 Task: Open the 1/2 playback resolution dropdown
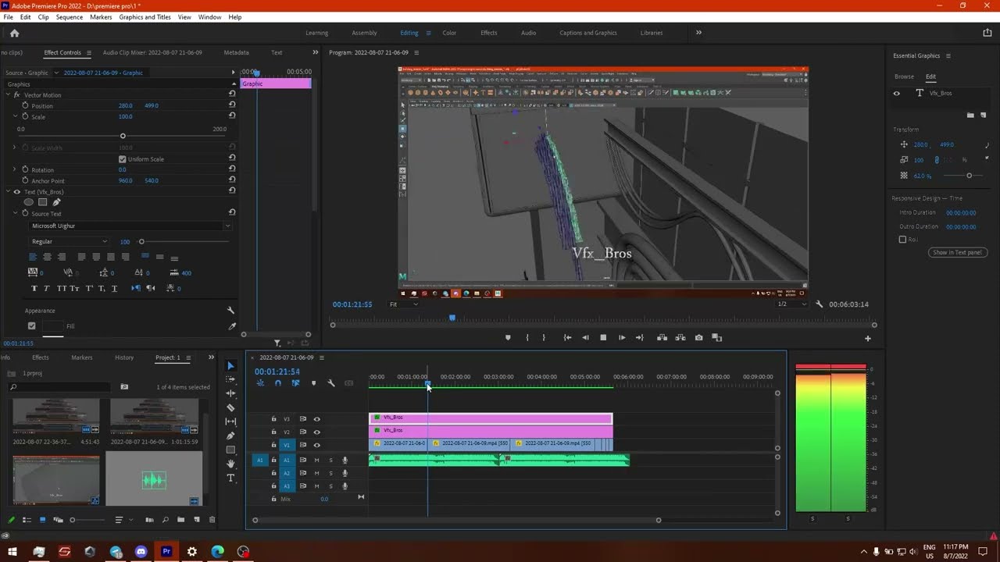791,304
